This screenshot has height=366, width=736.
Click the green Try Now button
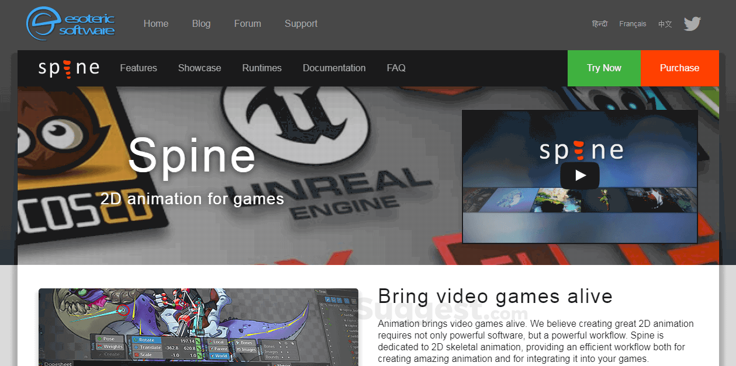click(x=604, y=68)
